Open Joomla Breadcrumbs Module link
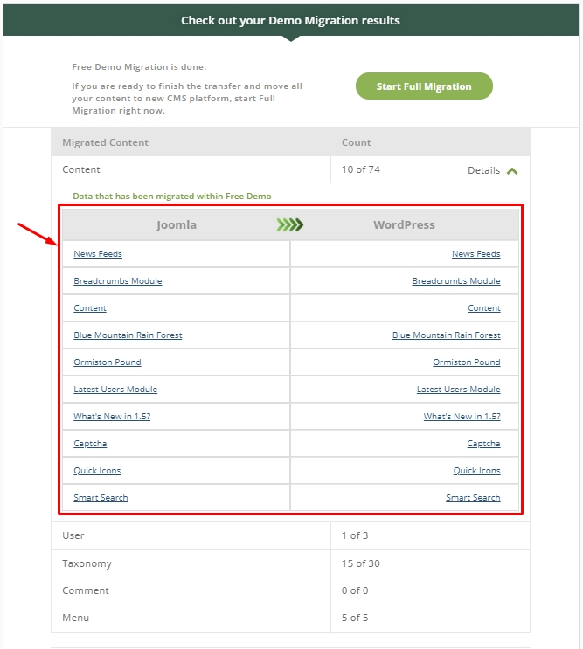The height and width of the screenshot is (649, 583). (118, 281)
